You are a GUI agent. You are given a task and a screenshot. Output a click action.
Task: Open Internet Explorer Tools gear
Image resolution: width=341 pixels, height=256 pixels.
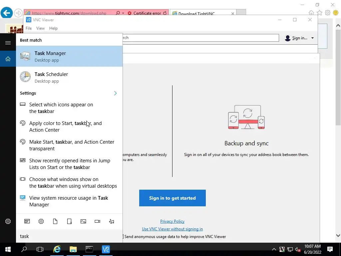click(x=328, y=13)
